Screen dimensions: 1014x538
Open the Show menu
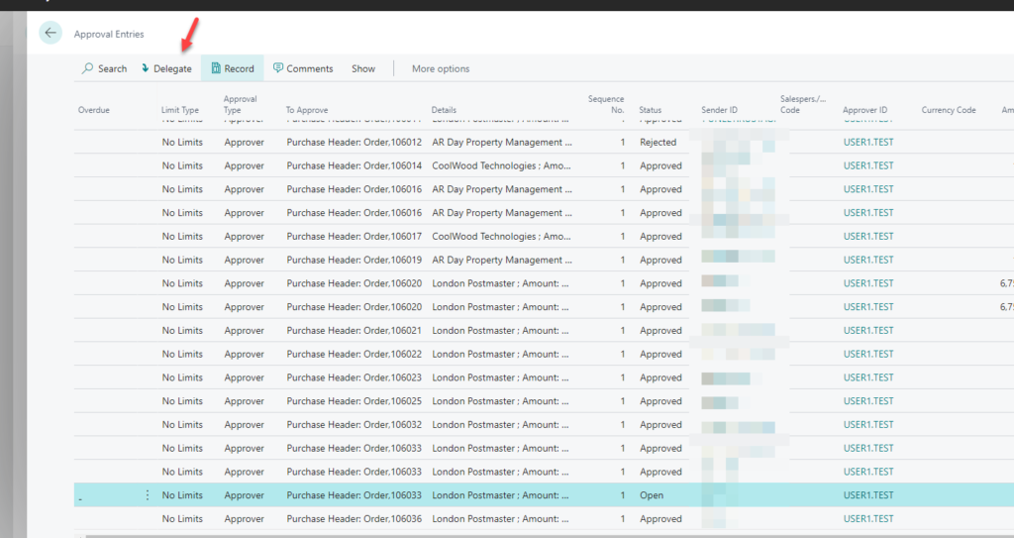[x=362, y=68]
